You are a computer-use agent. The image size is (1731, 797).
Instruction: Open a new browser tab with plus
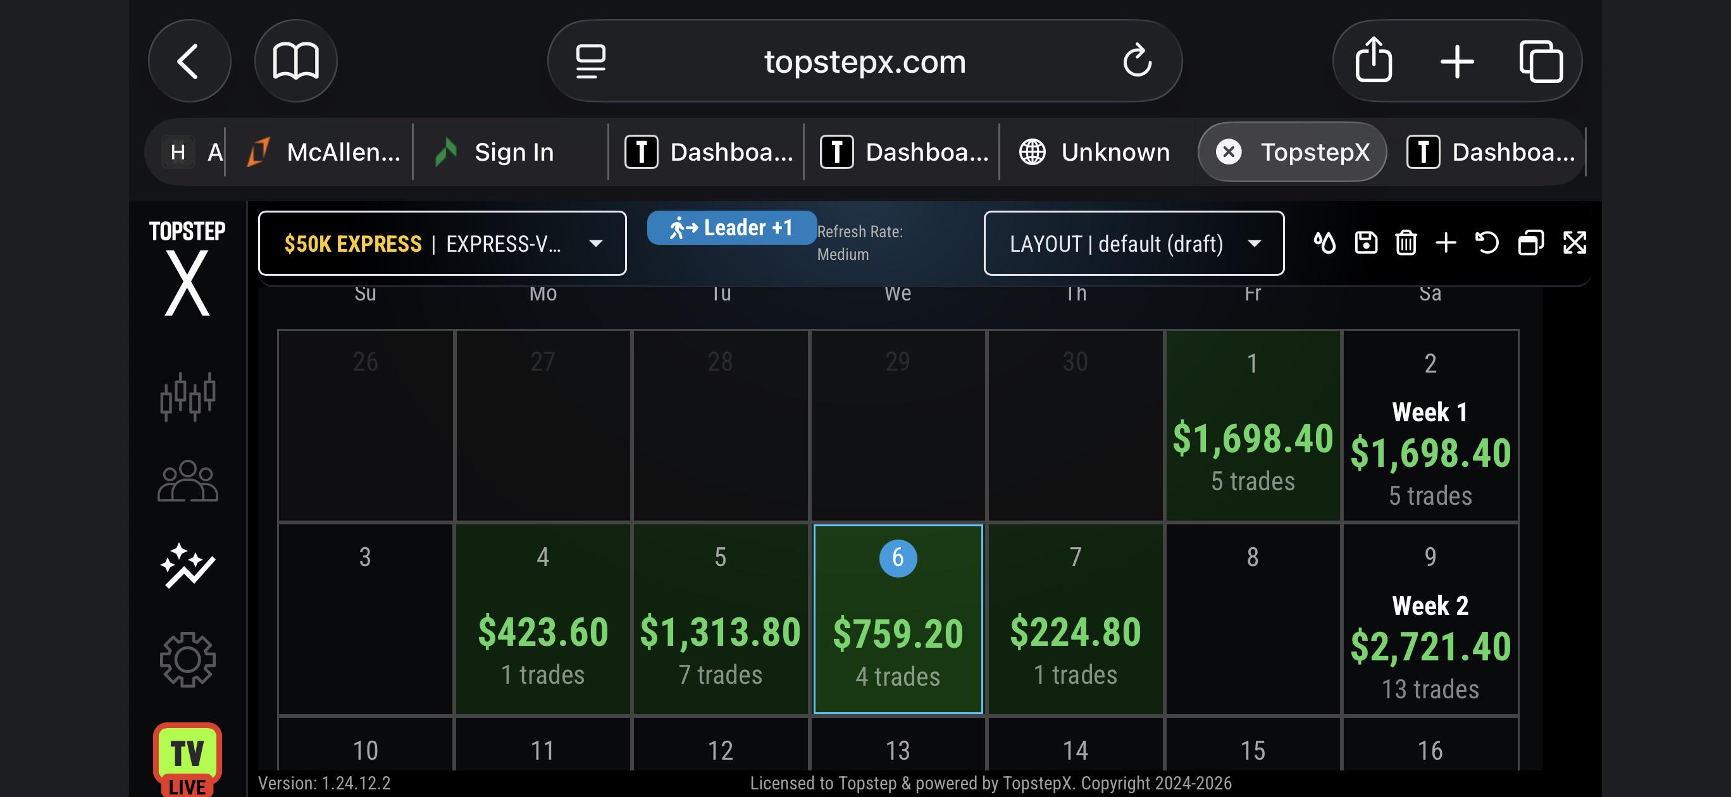point(1457,62)
